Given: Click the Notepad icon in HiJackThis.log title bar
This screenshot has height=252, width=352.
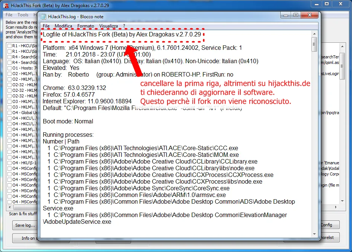Looking at the screenshot, I should [44, 17].
